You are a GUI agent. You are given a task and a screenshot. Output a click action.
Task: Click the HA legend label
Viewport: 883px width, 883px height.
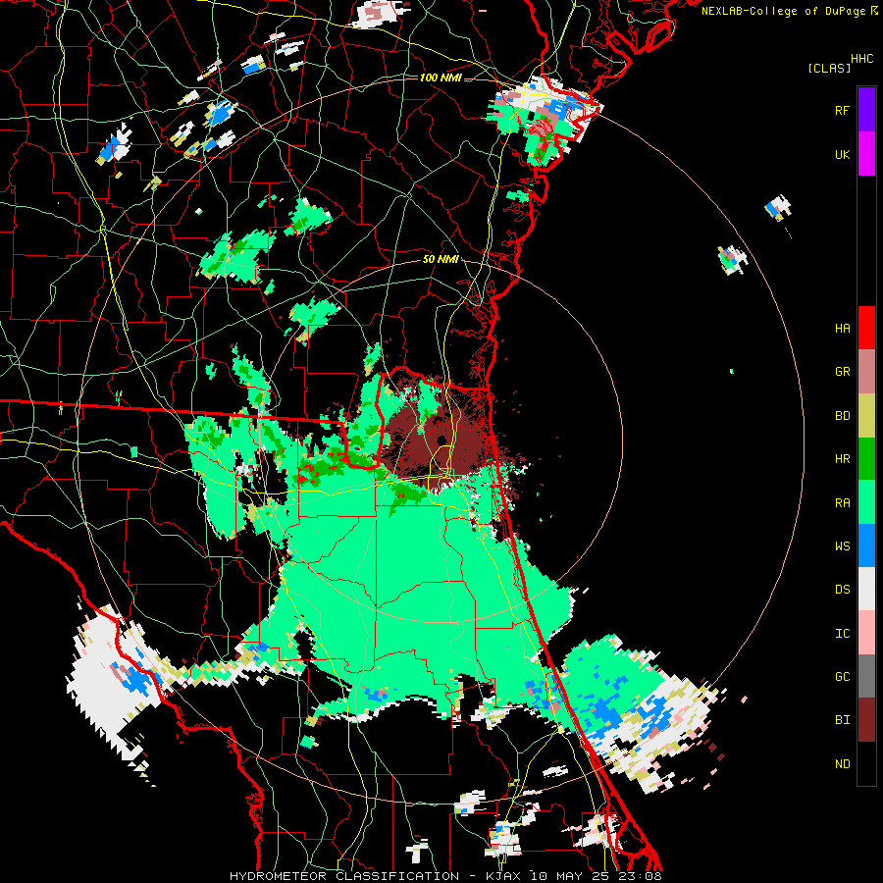coord(842,329)
